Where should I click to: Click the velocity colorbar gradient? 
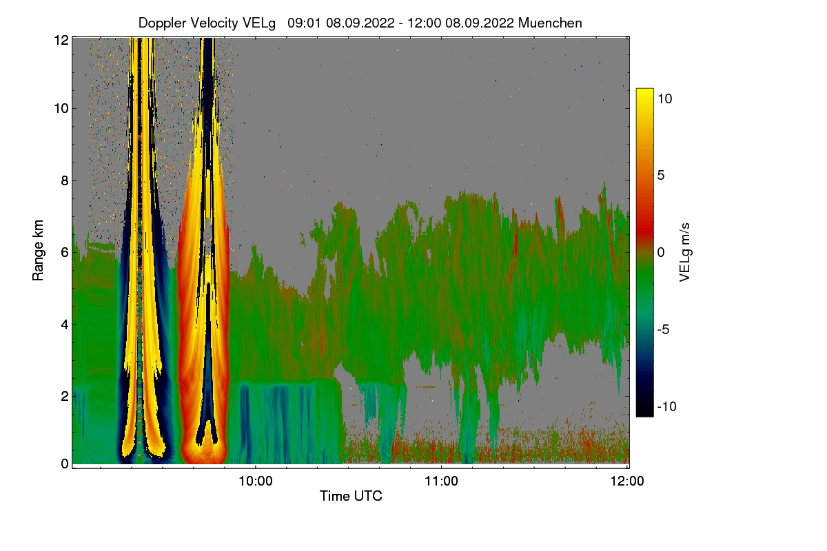coord(644,252)
